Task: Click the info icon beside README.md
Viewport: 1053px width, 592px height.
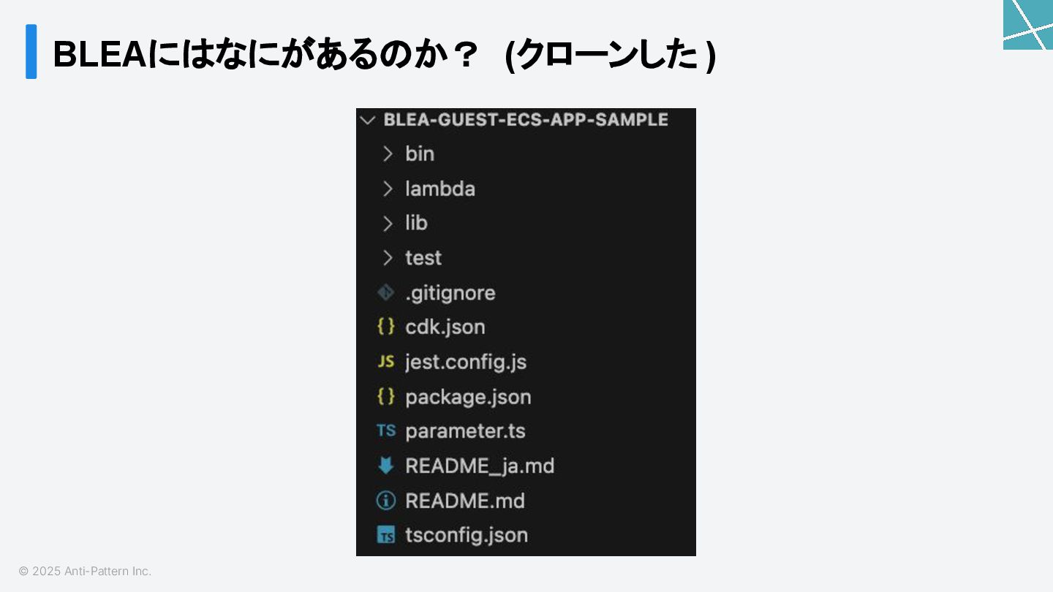Action: pos(385,501)
